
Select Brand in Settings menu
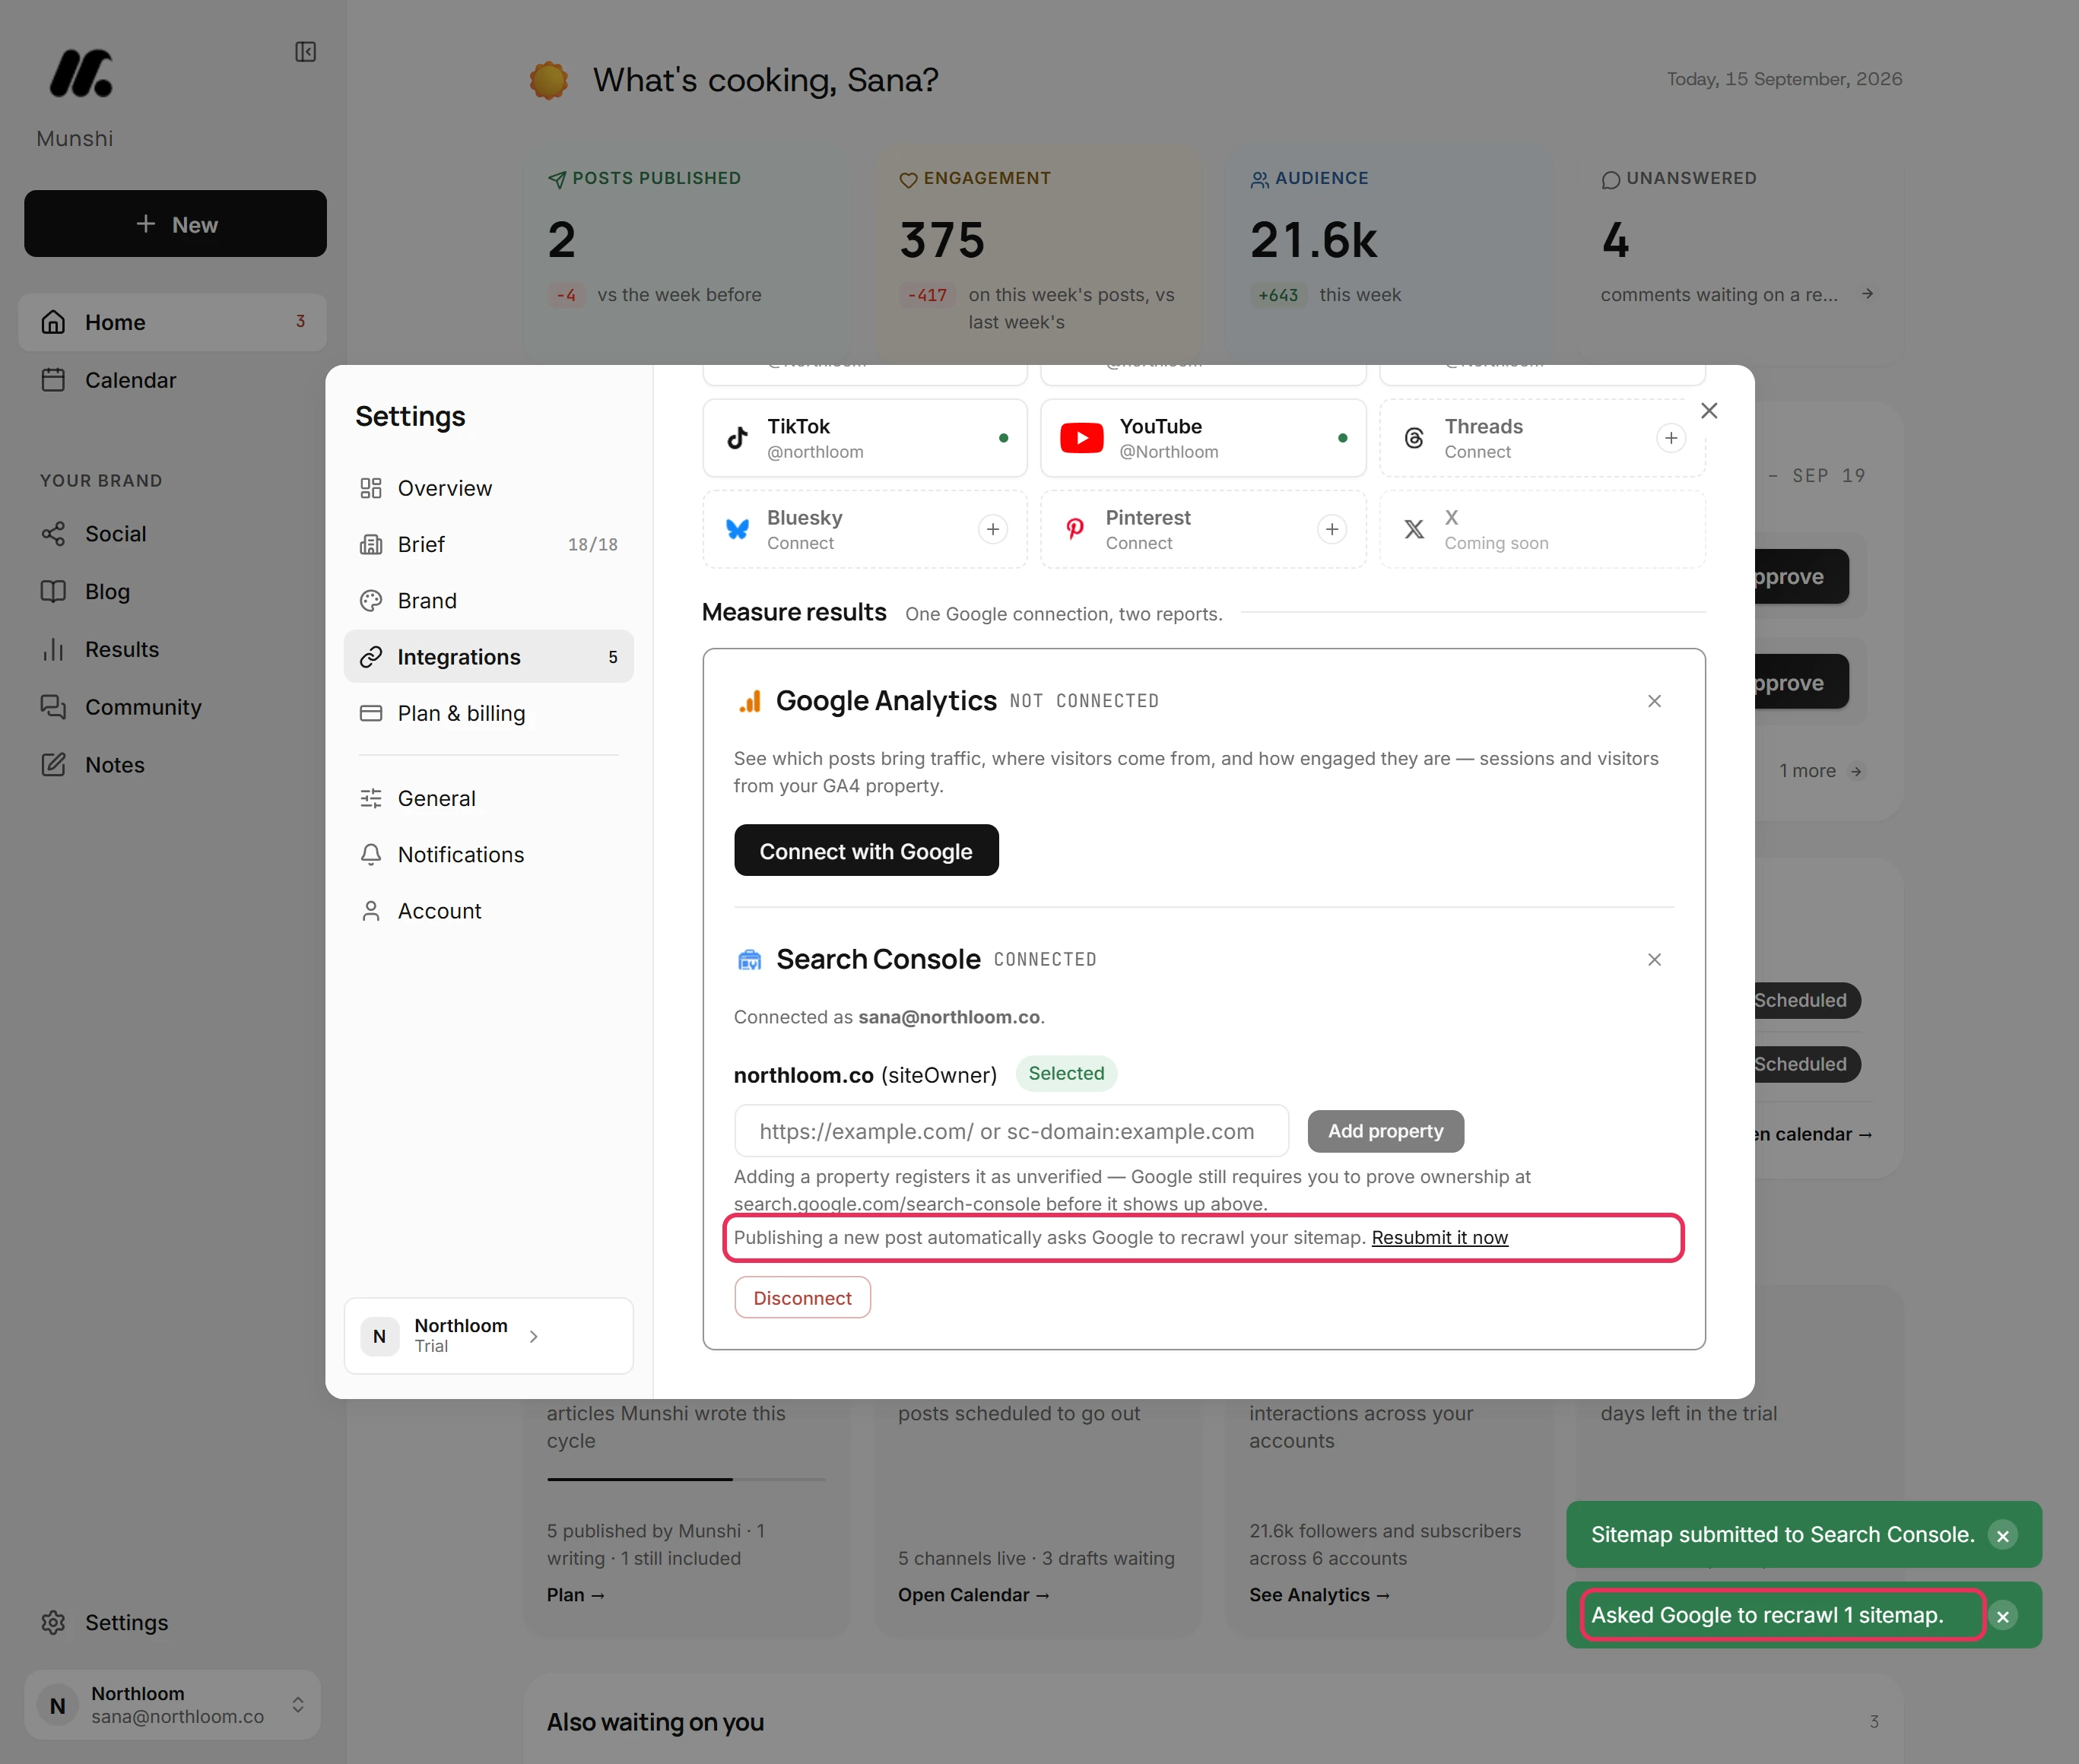(x=488, y=601)
